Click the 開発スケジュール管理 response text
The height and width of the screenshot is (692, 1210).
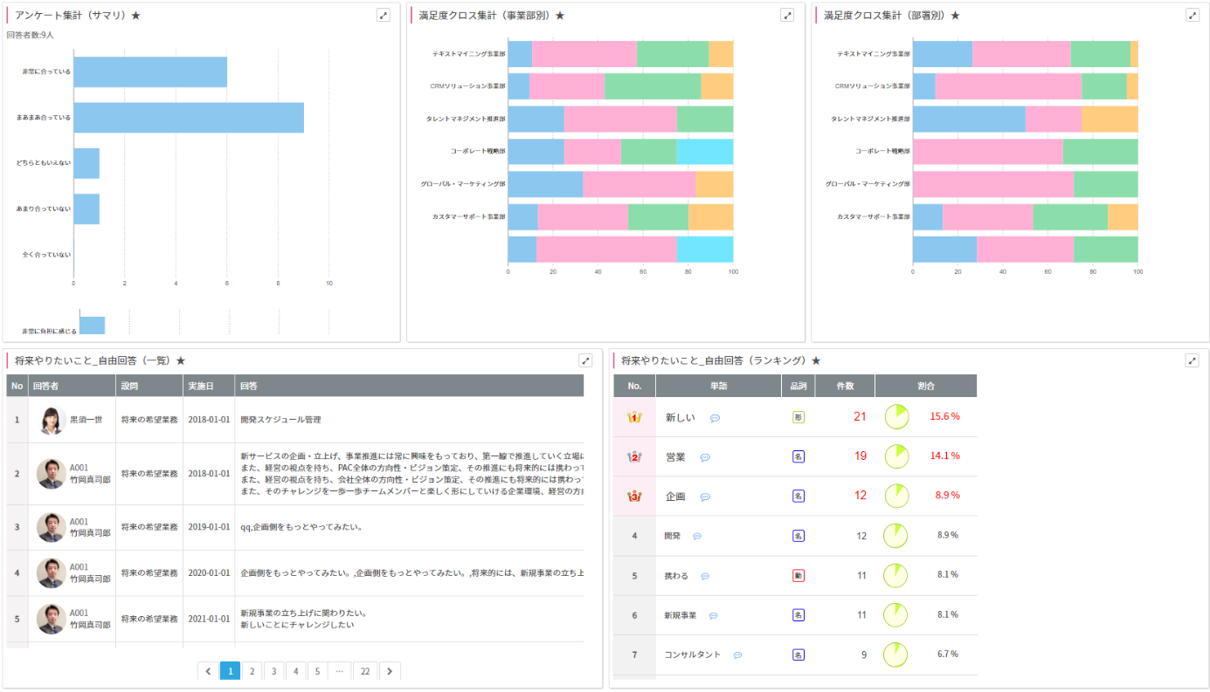pyautogui.click(x=280, y=420)
